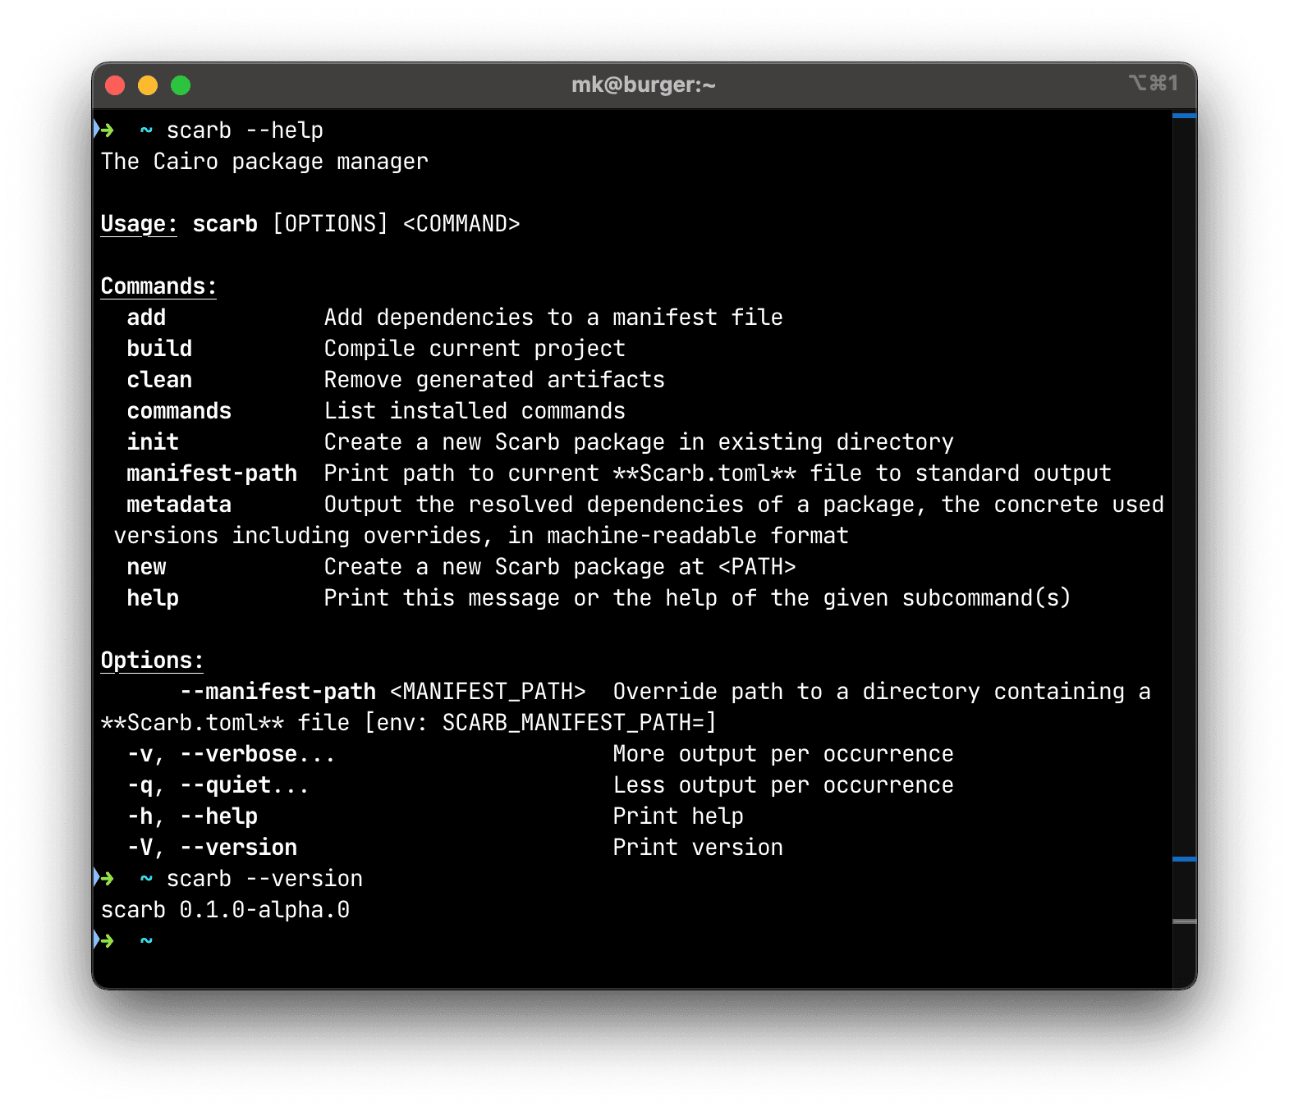
Task: Click the ⌥⌘1 window shortcut indicator
Action: coord(1153,84)
